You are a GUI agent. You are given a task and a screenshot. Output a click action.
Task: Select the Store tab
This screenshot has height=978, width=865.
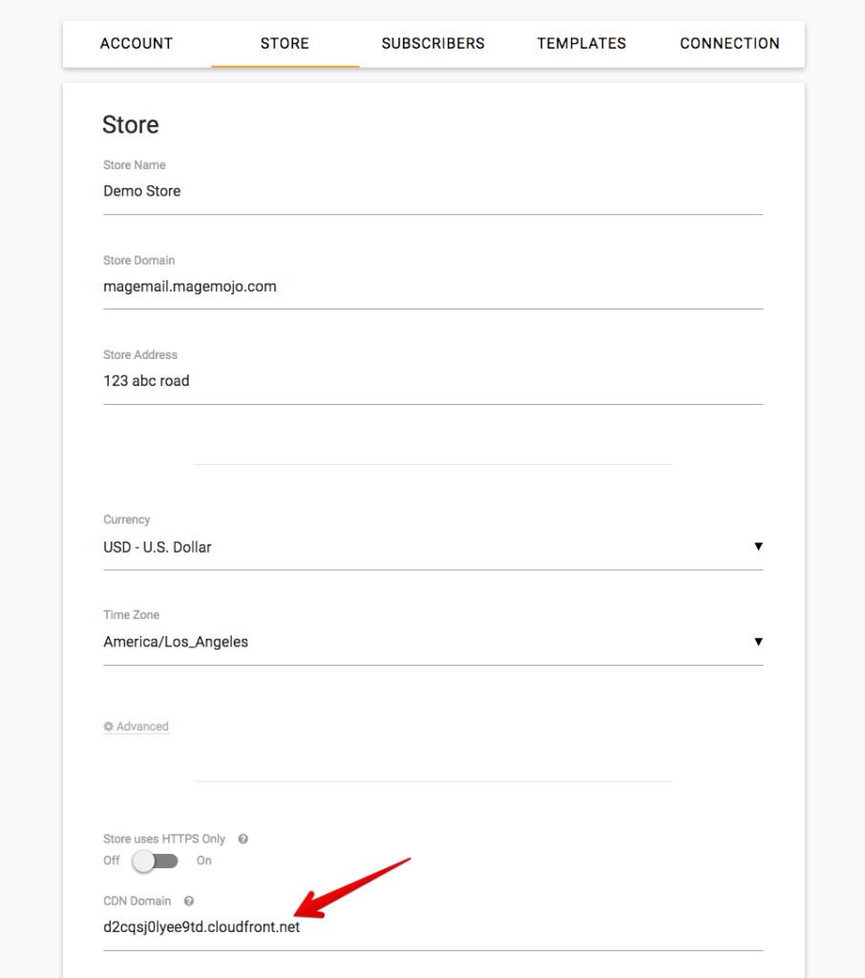(x=285, y=44)
